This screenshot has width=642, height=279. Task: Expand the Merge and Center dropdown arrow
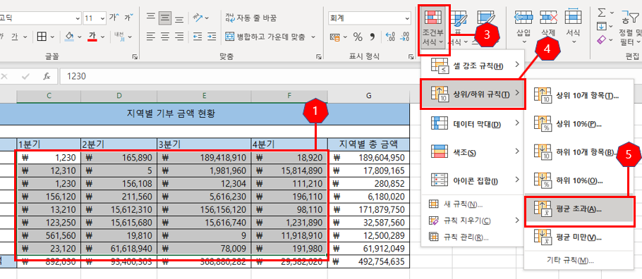pos(313,37)
